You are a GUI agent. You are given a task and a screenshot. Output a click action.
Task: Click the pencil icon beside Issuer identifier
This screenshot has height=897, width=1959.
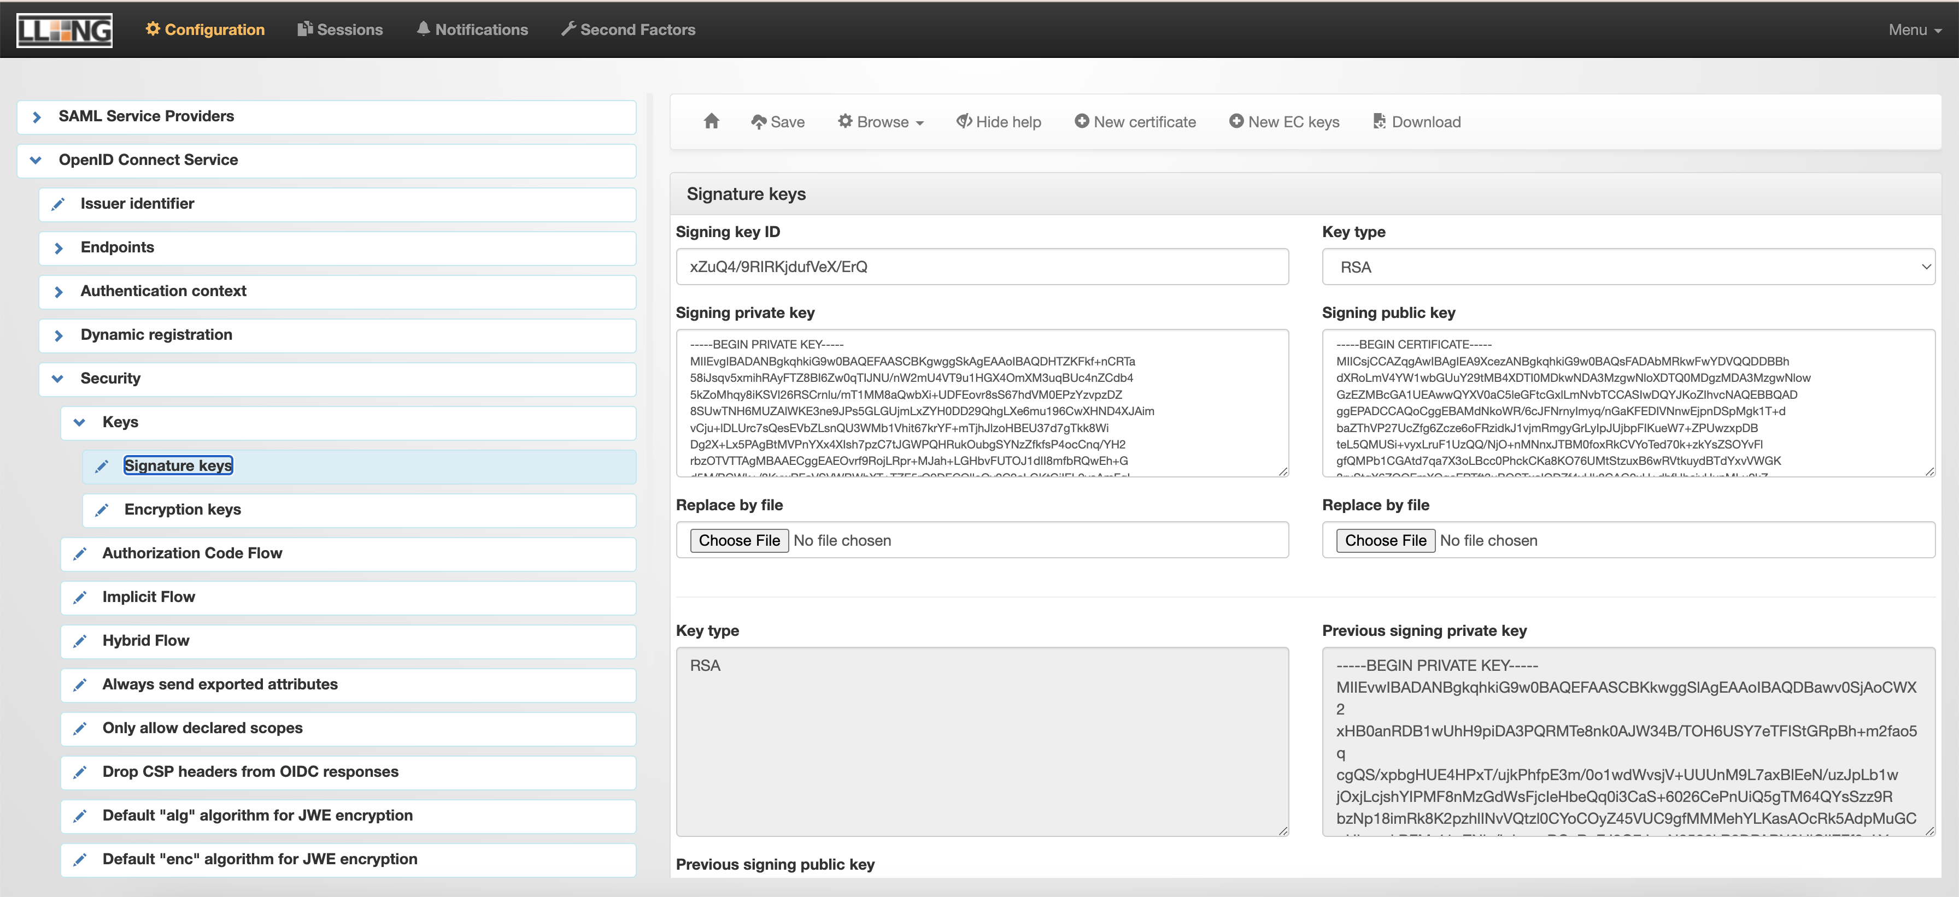click(58, 204)
